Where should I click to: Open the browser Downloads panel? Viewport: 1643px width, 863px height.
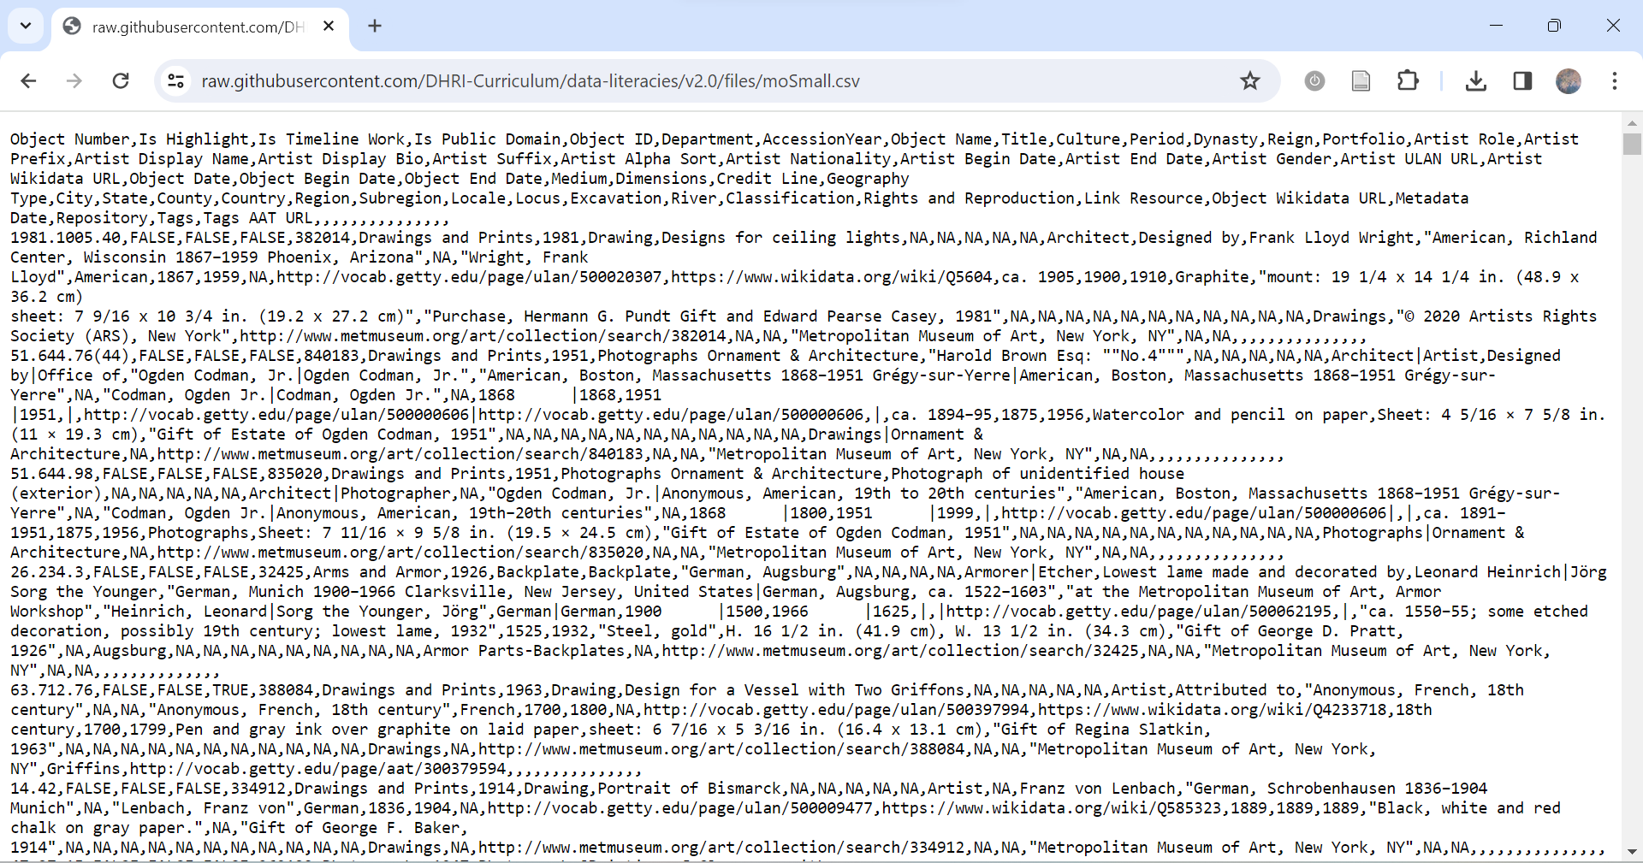click(x=1475, y=81)
